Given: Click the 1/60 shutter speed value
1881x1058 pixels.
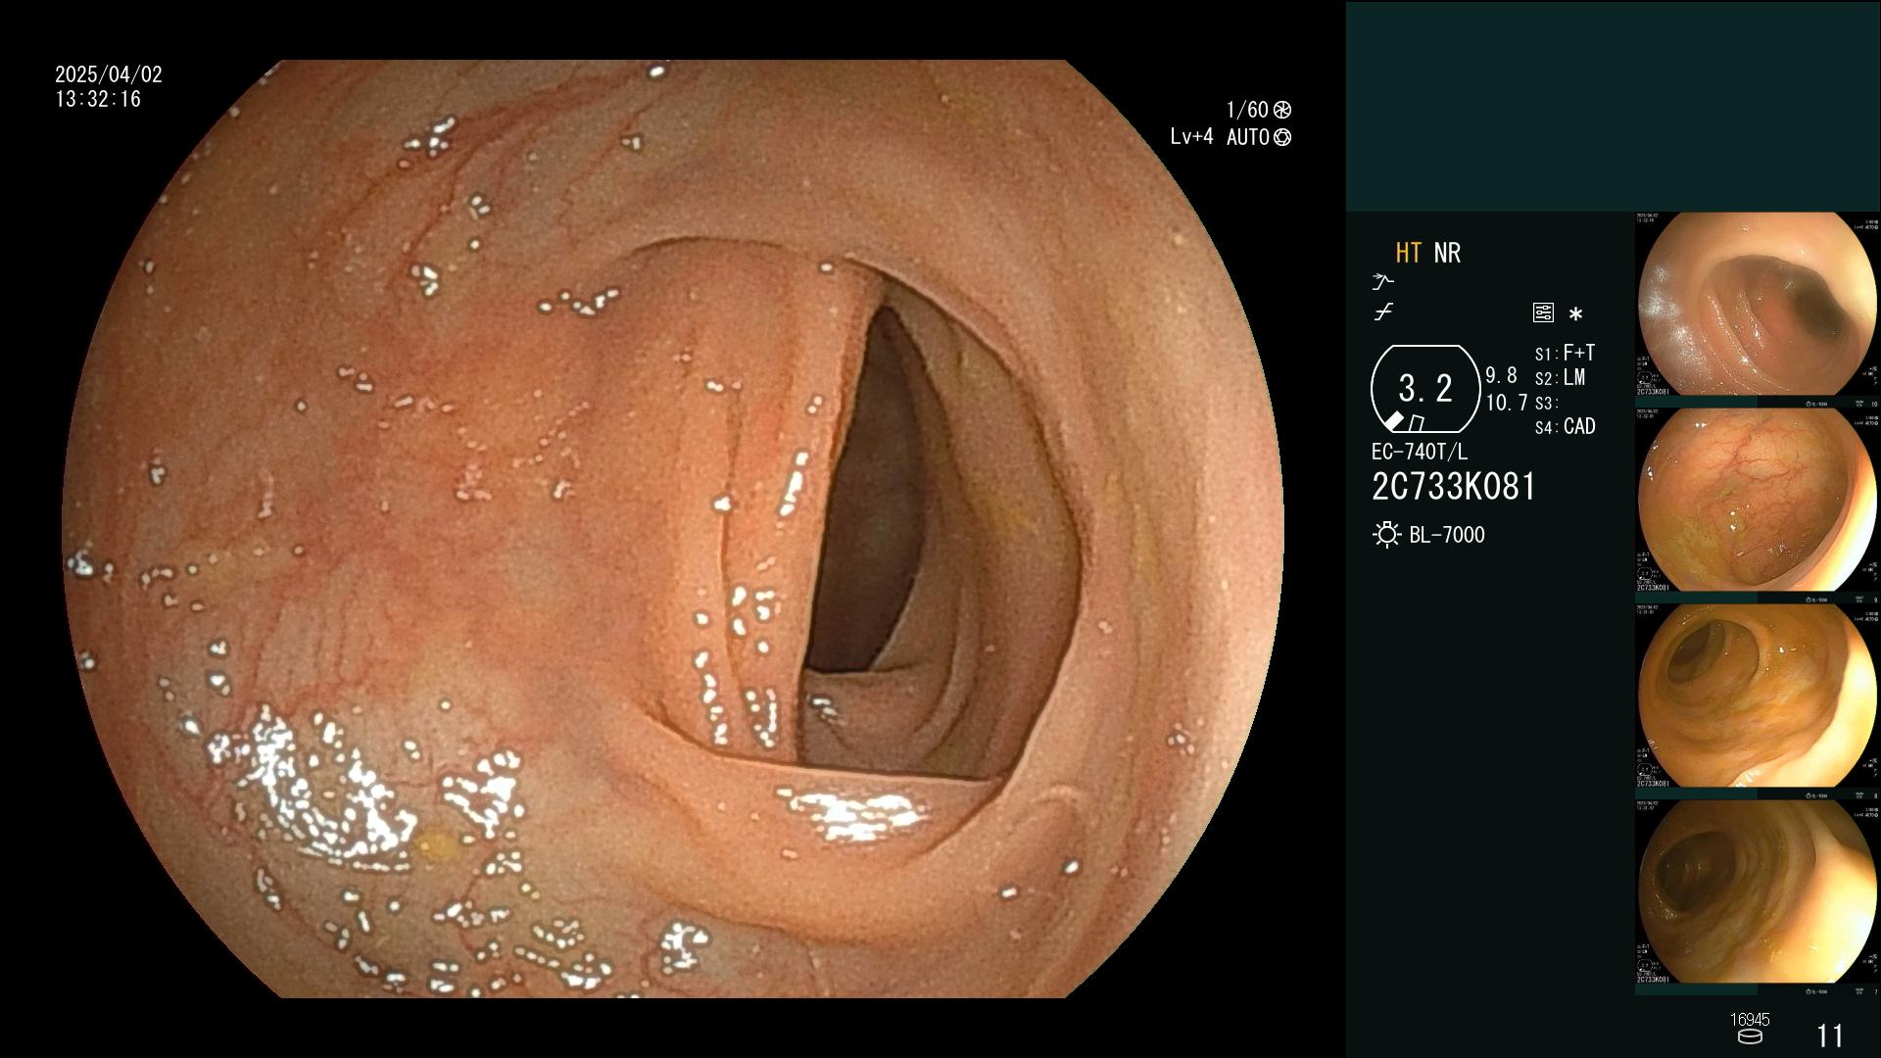Looking at the screenshot, I should (1247, 110).
